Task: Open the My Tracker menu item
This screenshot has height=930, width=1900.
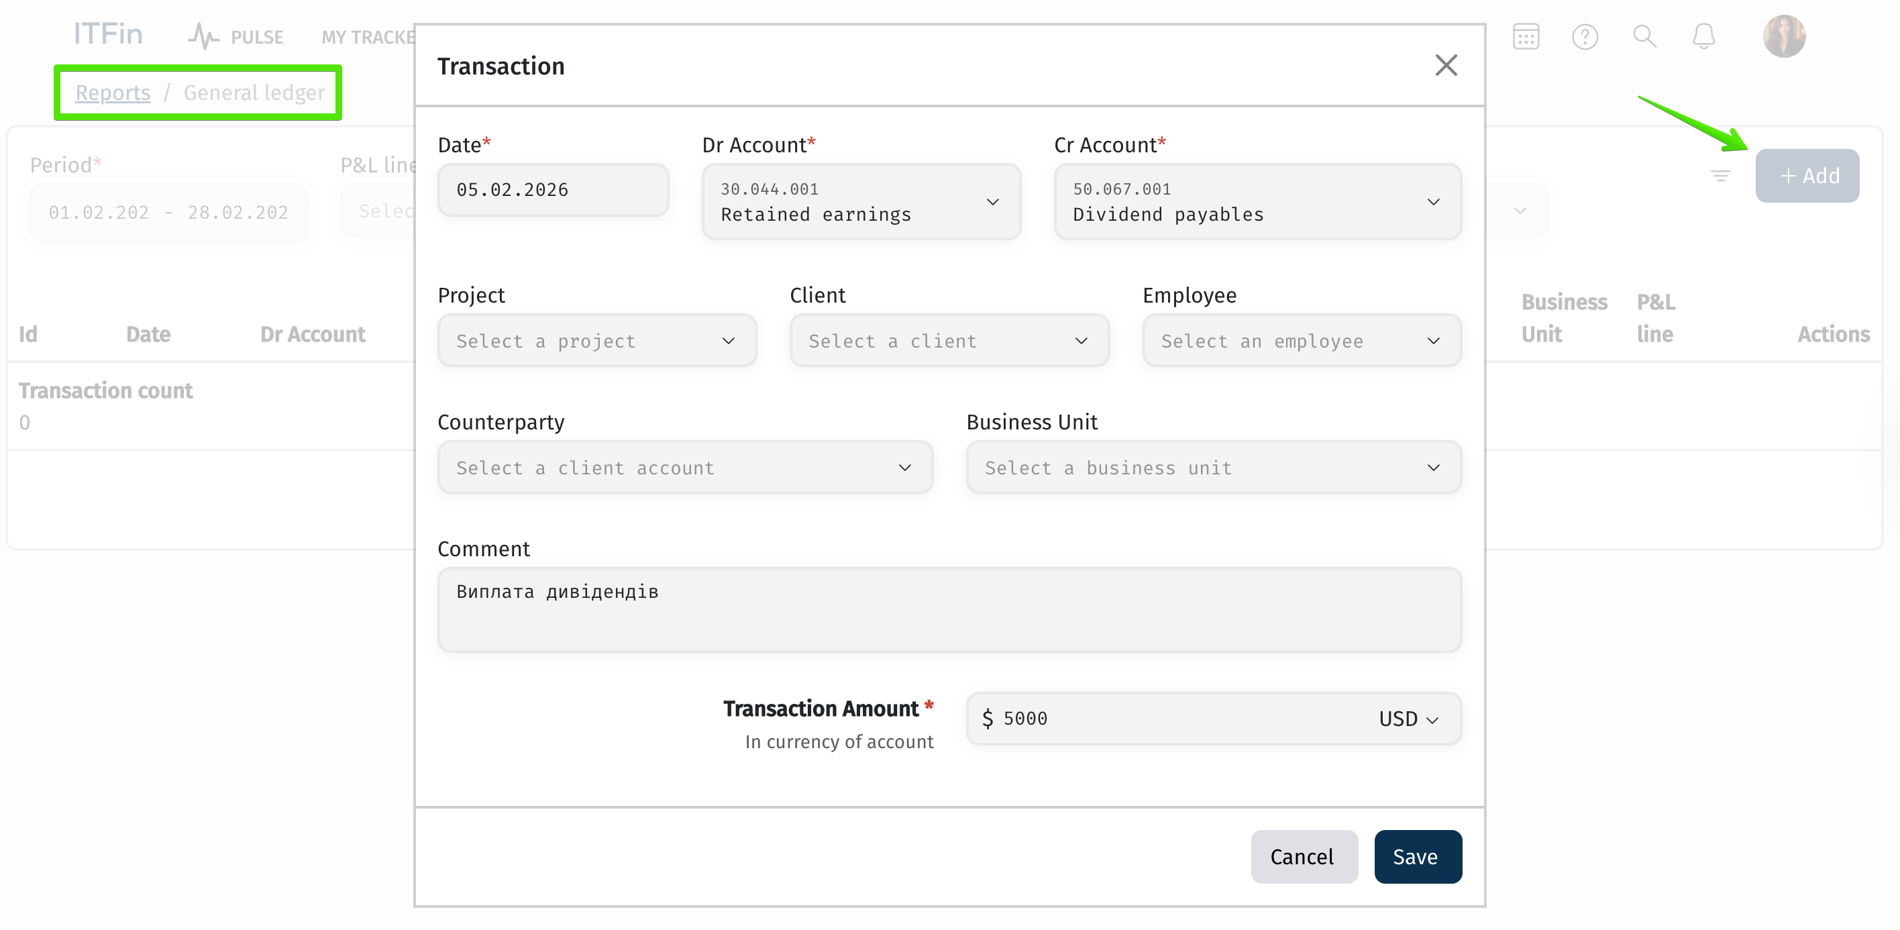Action: [367, 37]
